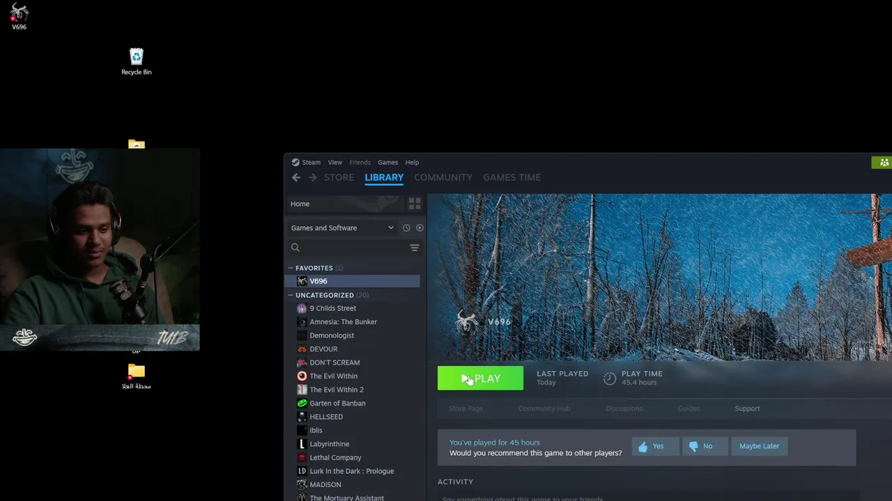Image resolution: width=892 pixels, height=501 pixels.
Task: Click the thumbs down icon
Action: coord(693,447)
